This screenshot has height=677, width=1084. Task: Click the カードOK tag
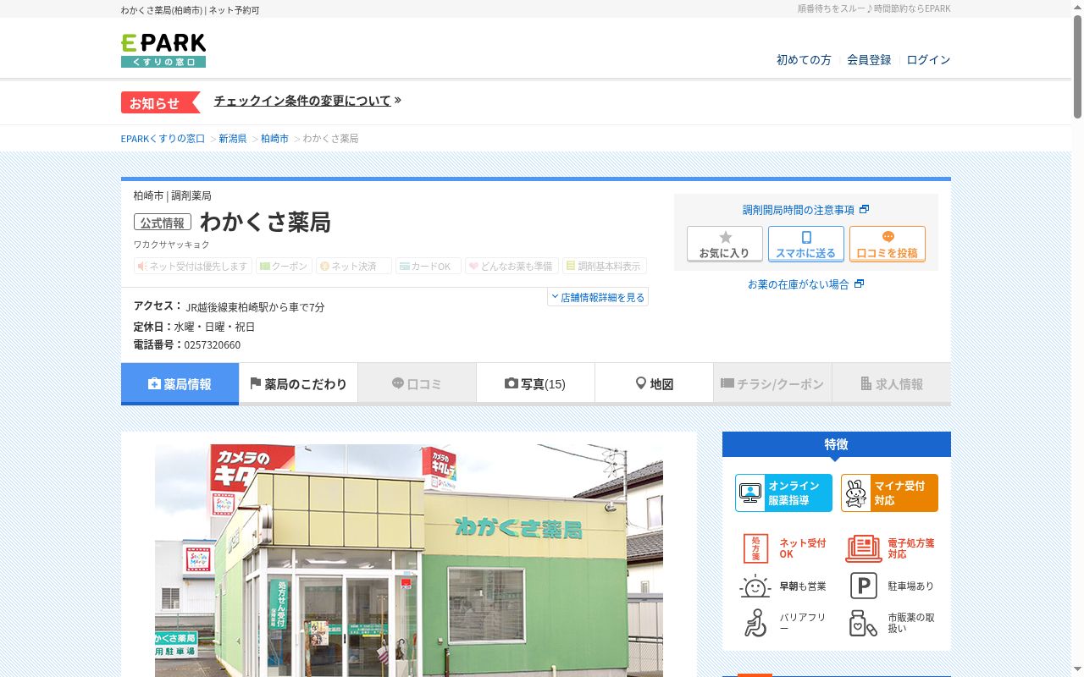[429, 266]
